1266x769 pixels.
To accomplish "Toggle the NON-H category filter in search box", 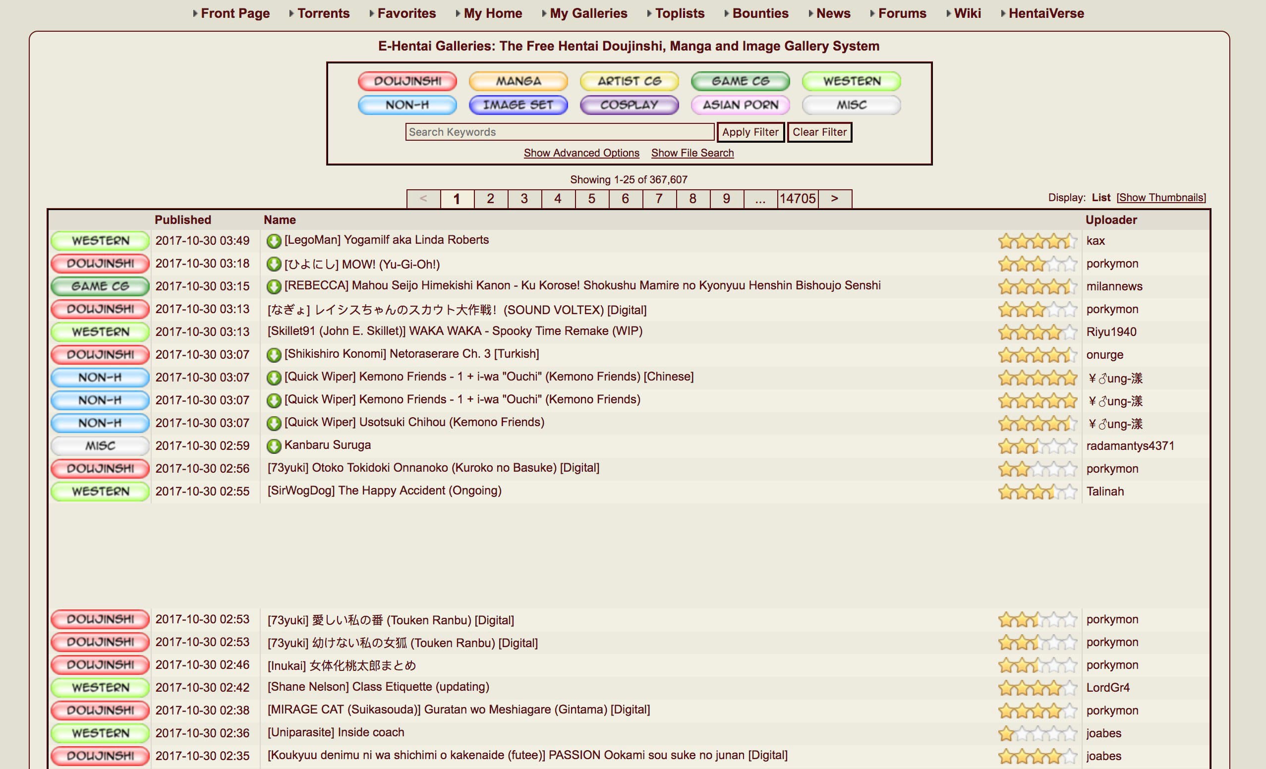I will click(x=407, y=105).
